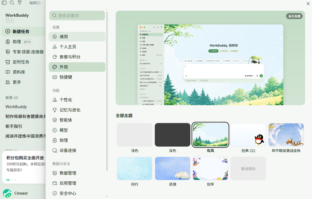Click the book icon for 资料库
The height and width of the screenshot is (199, 312).
8,72
